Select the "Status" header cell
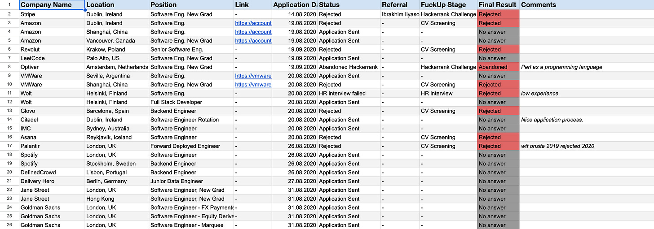Screen dimensions: 654x229 tap(349, 5)
